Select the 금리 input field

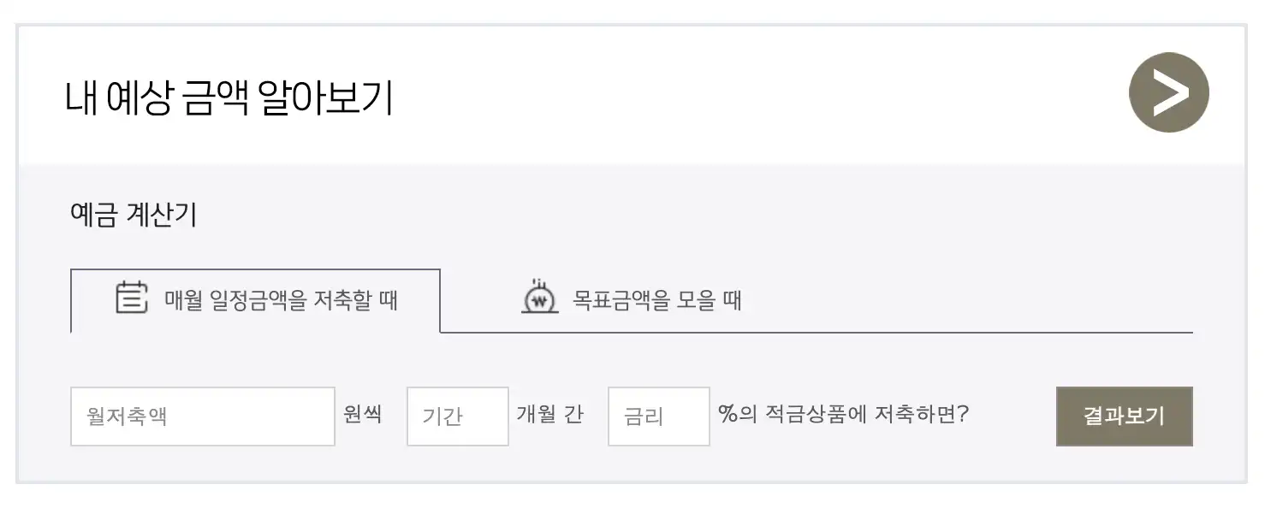point(658,417)
